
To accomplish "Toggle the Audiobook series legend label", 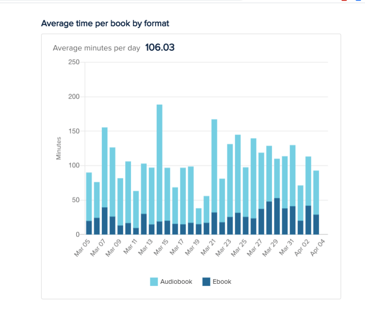I will 176,282.
